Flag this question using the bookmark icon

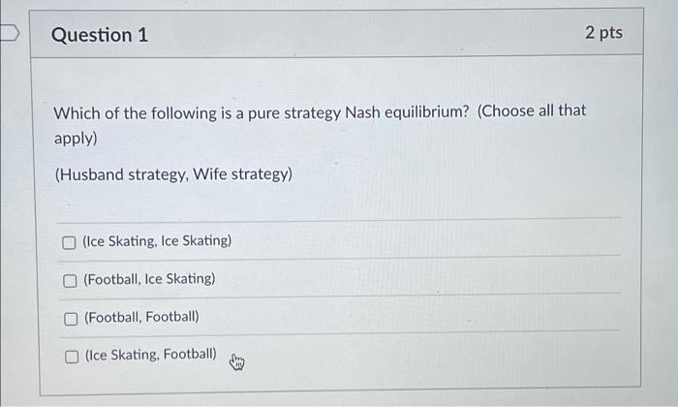click(x=9, y=33)
